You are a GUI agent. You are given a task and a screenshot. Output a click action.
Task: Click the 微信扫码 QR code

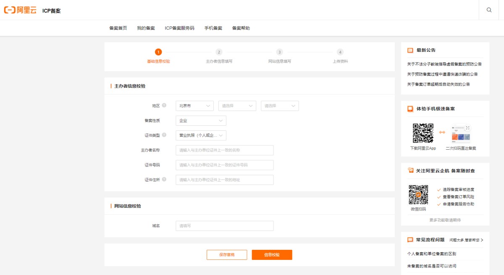point(418,195)
